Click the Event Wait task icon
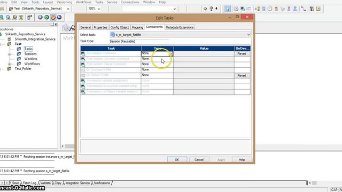 pyautogui.click(x=283, y=9)
